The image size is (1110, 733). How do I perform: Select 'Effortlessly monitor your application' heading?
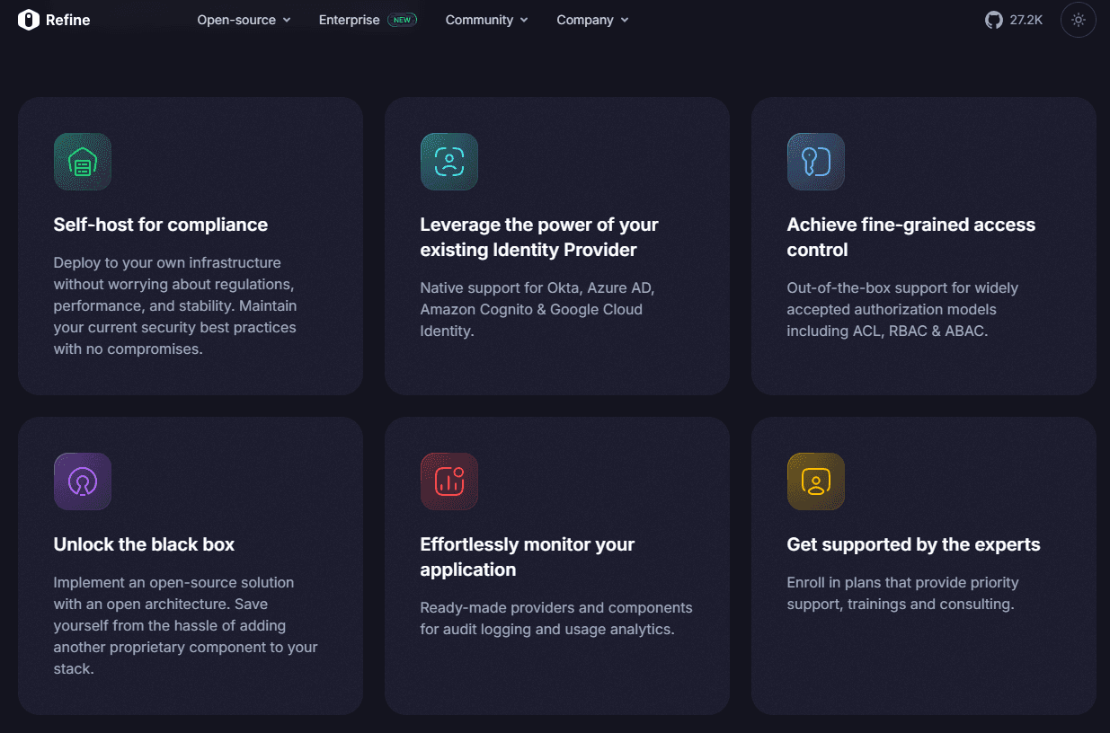528,557
